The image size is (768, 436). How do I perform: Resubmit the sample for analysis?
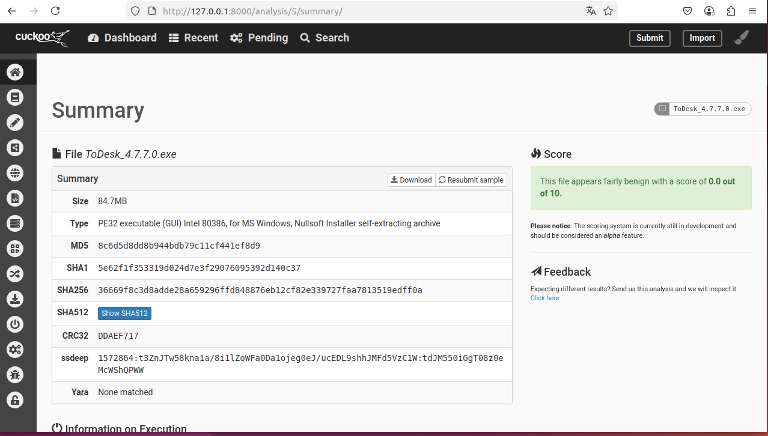471,180
